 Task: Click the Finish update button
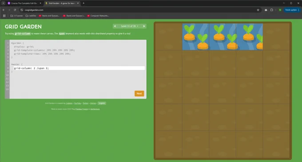pos(292,10)
